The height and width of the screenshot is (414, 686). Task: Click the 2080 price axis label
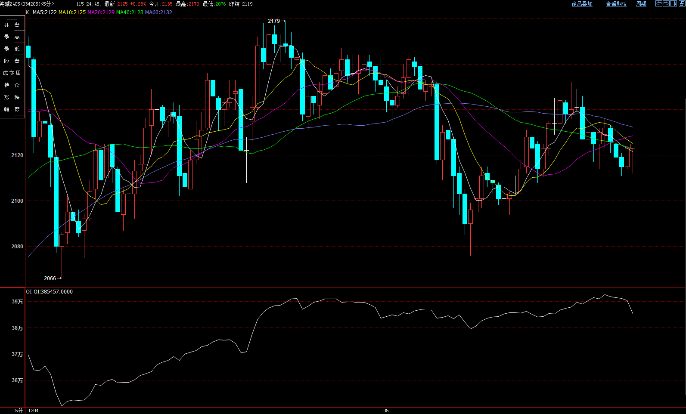17,247
